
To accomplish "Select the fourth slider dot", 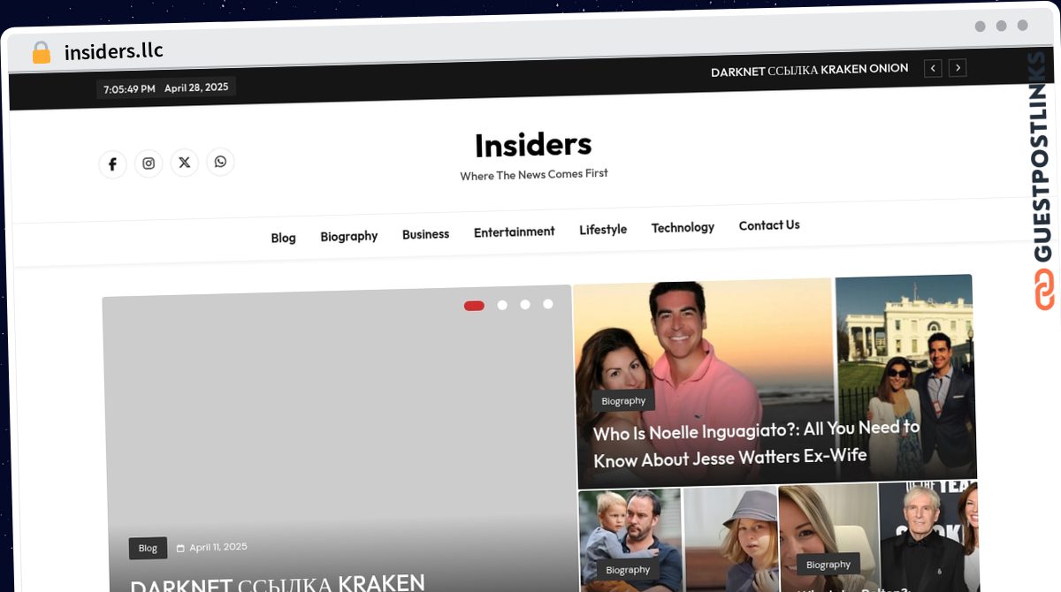I will 548,304.
